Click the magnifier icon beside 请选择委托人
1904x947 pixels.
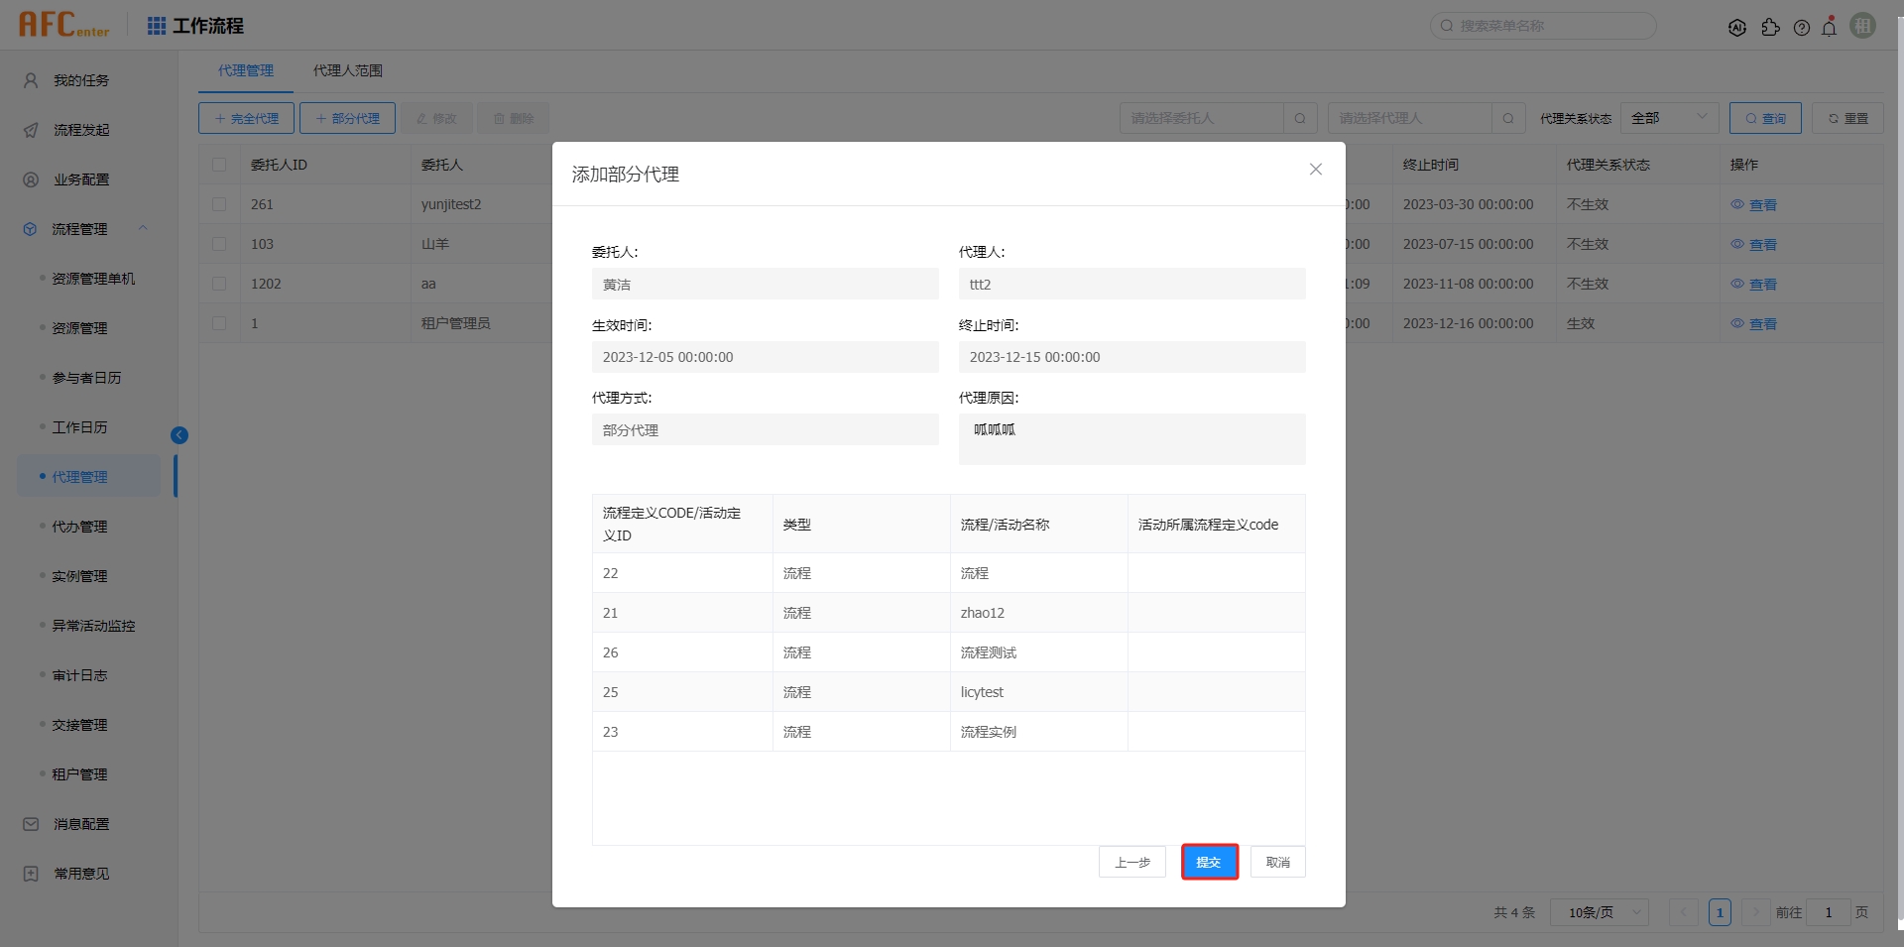1300,117
